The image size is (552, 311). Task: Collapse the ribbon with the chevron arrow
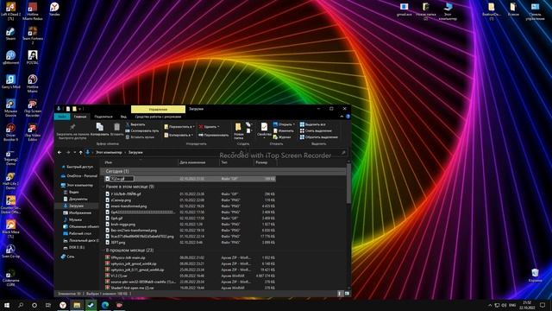click(x=342, y=117)
